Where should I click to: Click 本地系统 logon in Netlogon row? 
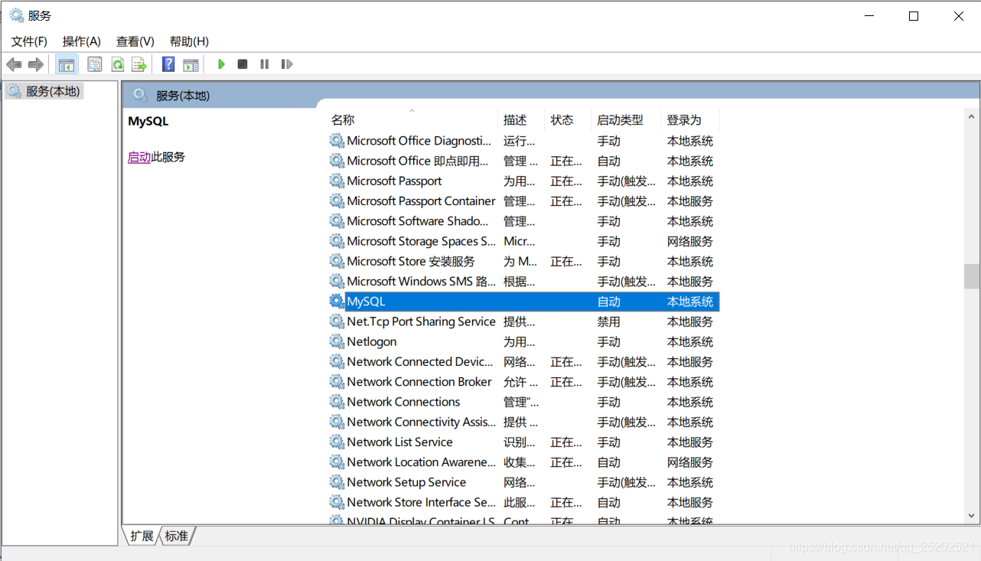[690, 341]
